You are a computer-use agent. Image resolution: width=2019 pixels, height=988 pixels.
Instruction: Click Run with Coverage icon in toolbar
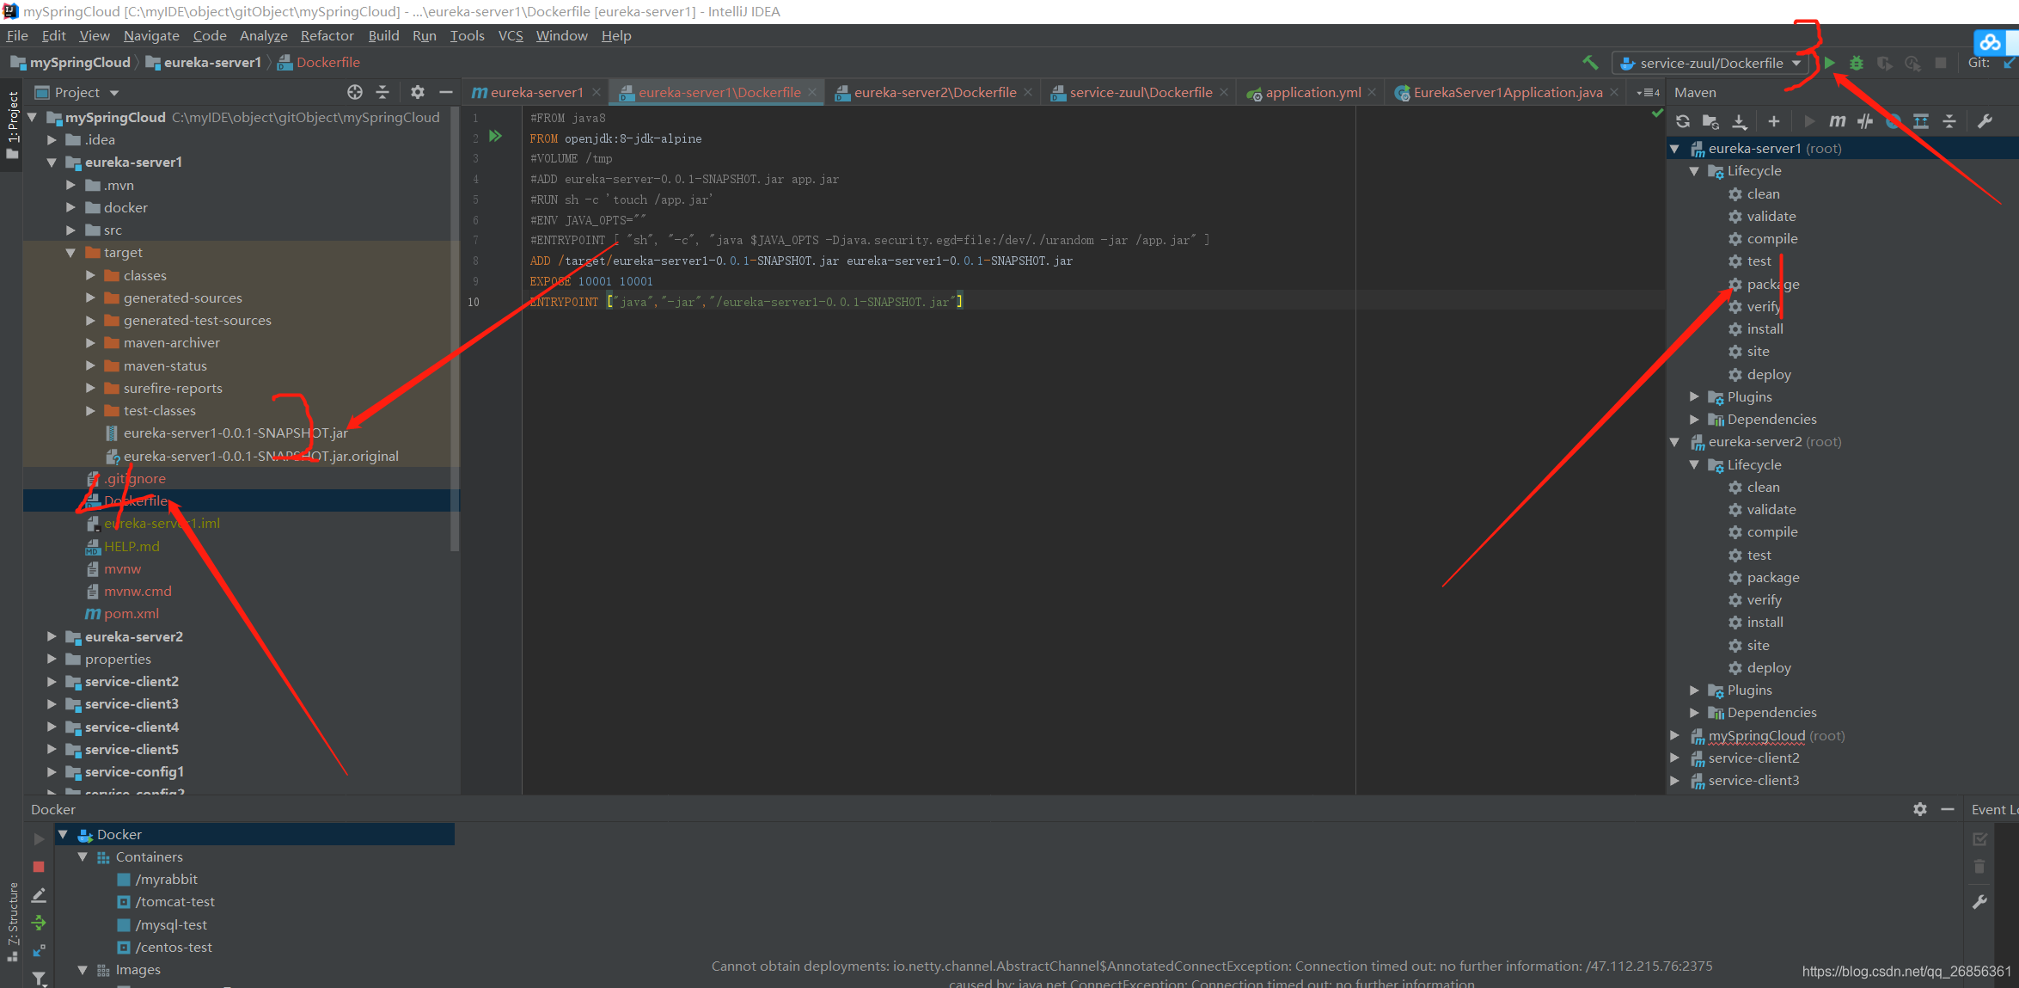pos(1884,63)
